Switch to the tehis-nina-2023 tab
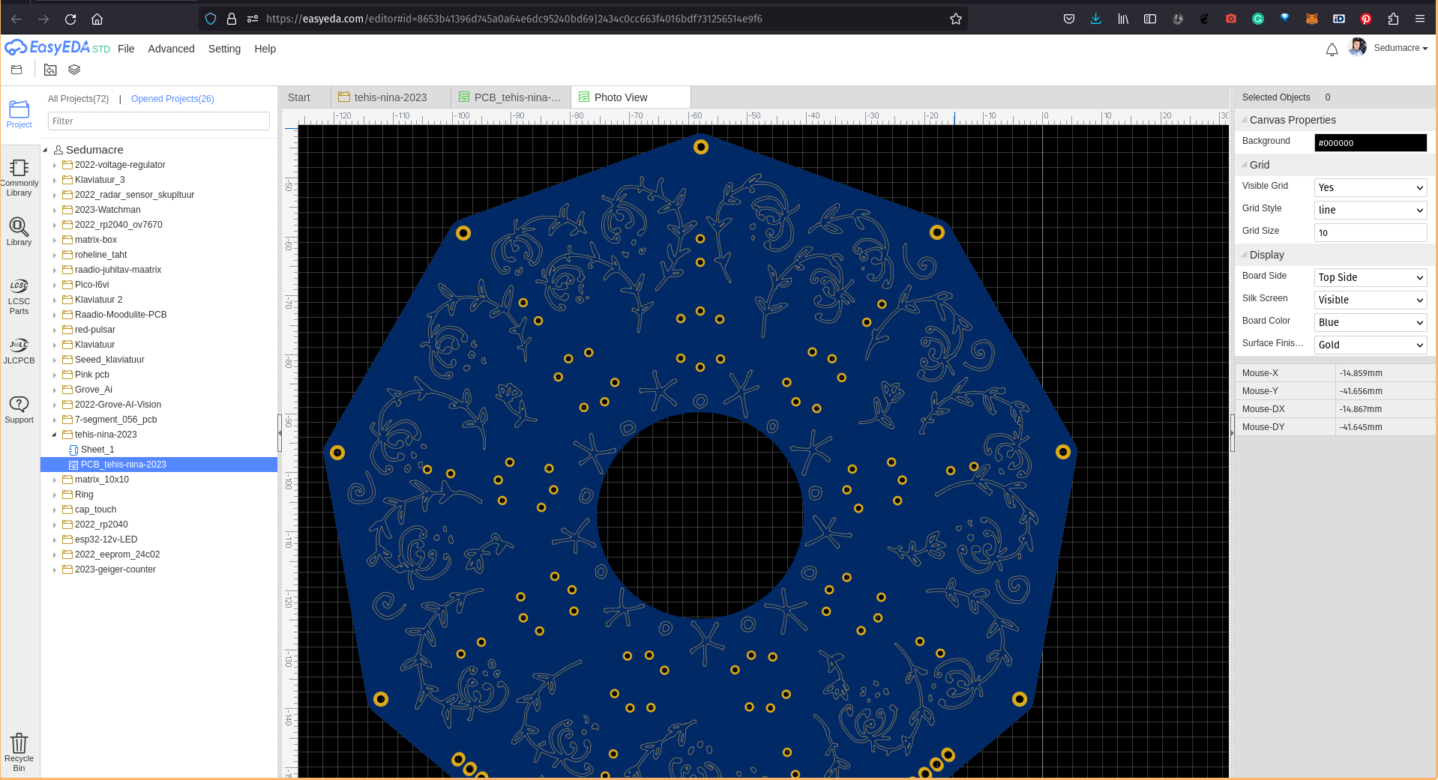Image resolution: width=1438 pixels, height=780 pixels. 390,97
